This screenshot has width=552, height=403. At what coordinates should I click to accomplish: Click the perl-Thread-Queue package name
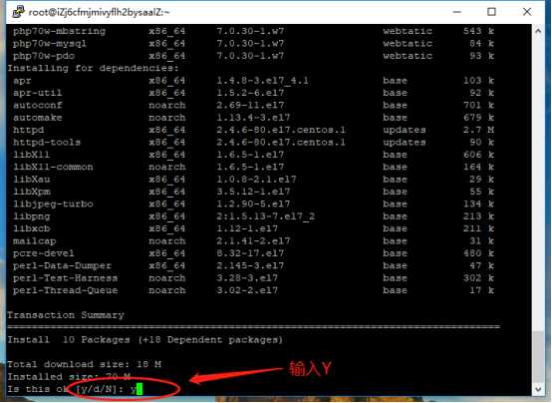(x=65, y=290)
